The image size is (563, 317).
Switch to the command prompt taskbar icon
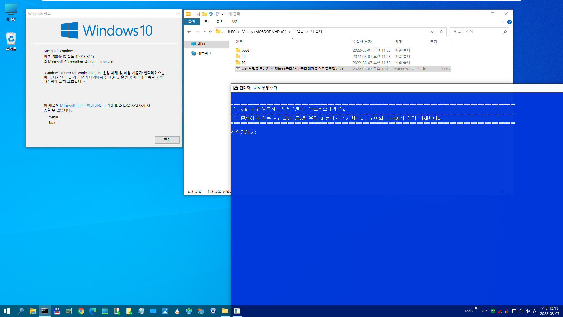tap(45, 311)
